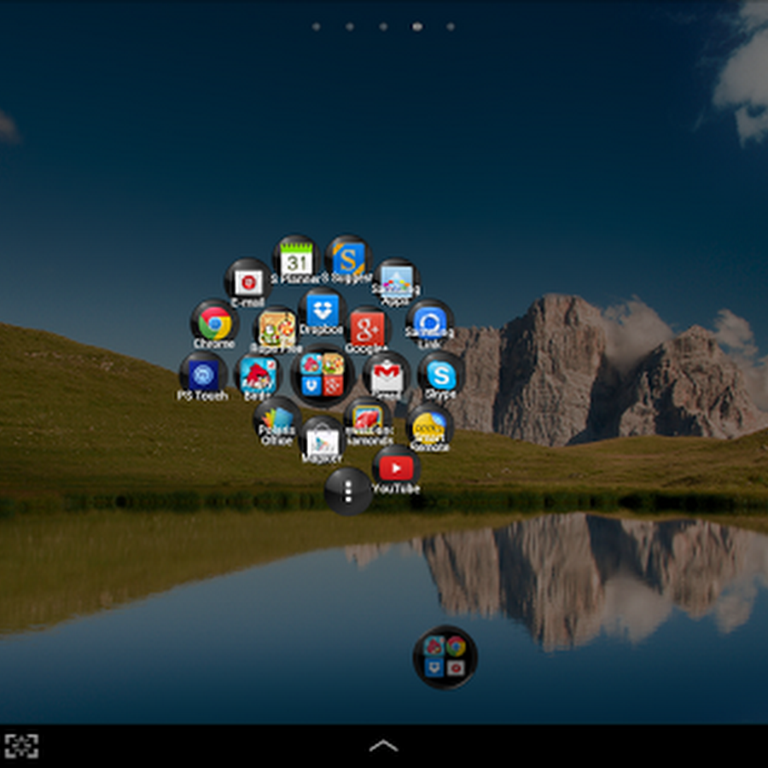The height and width of the screenshot is (768, 768).
Task: Tap the central four-app folder bubble
Action: point(322,376)
